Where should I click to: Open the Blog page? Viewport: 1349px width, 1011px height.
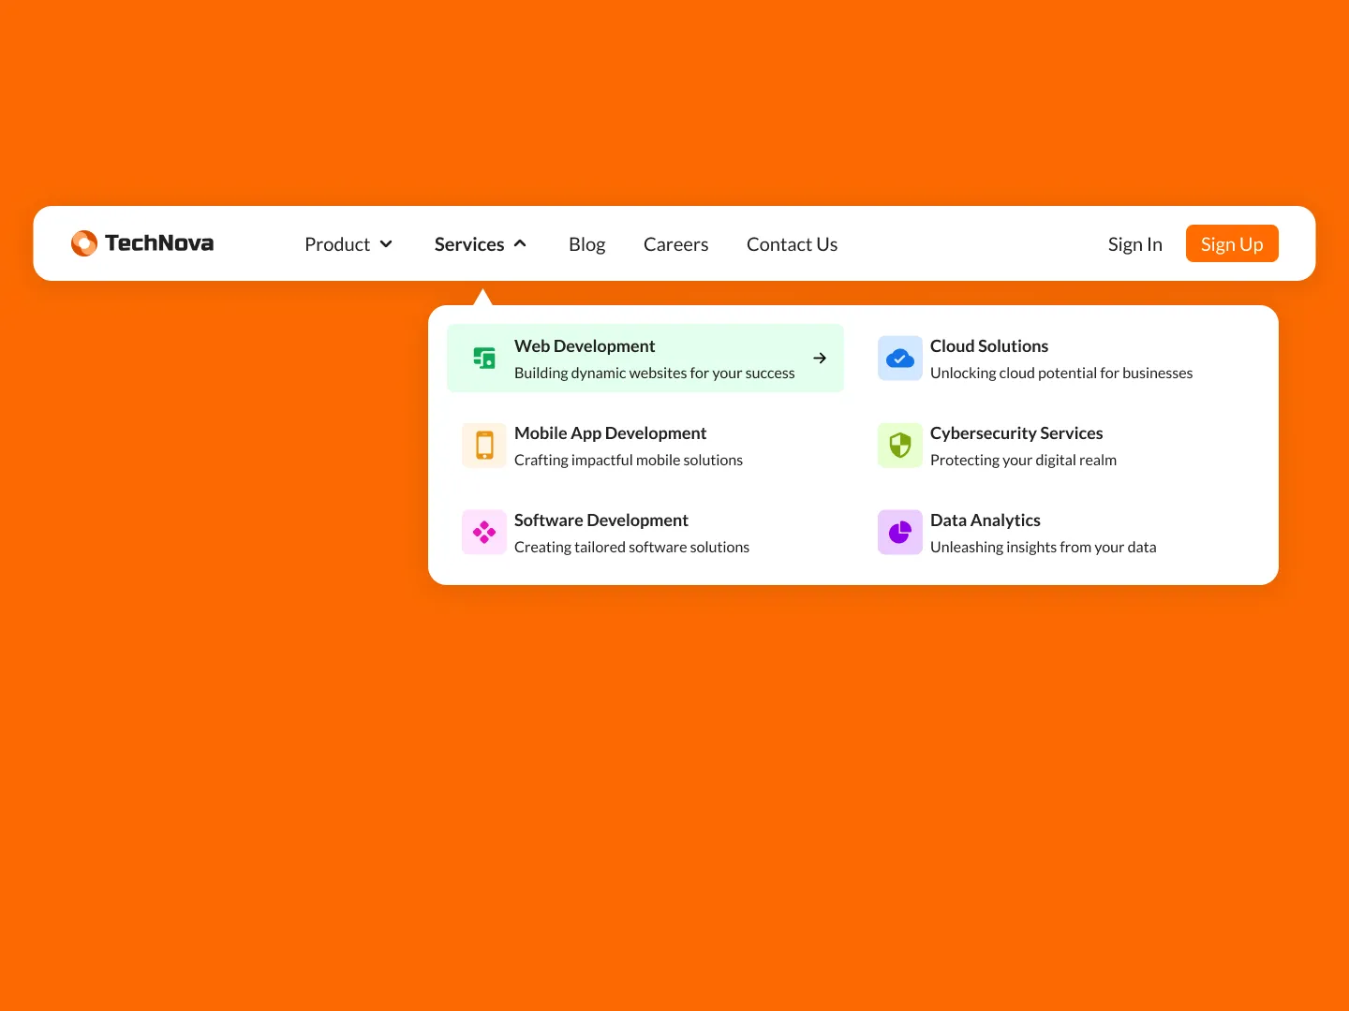pos(586,243)
